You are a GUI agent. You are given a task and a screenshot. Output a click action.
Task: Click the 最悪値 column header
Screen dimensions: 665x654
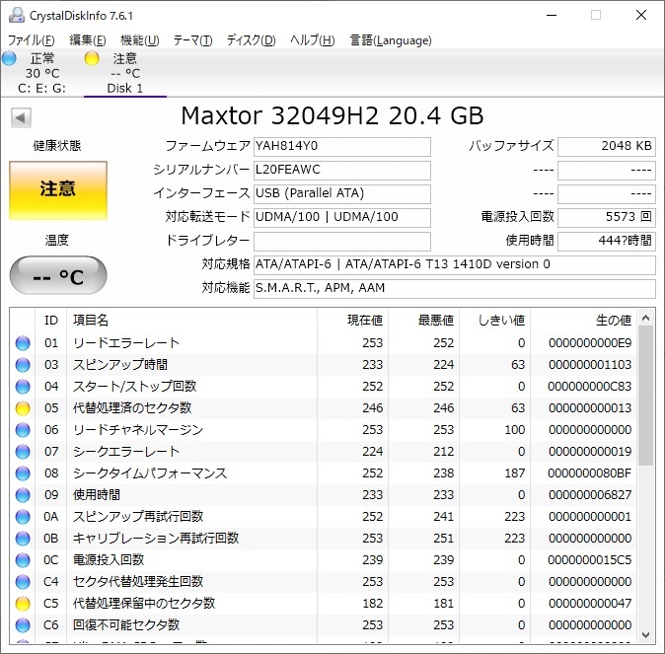(x=423, y=321)
